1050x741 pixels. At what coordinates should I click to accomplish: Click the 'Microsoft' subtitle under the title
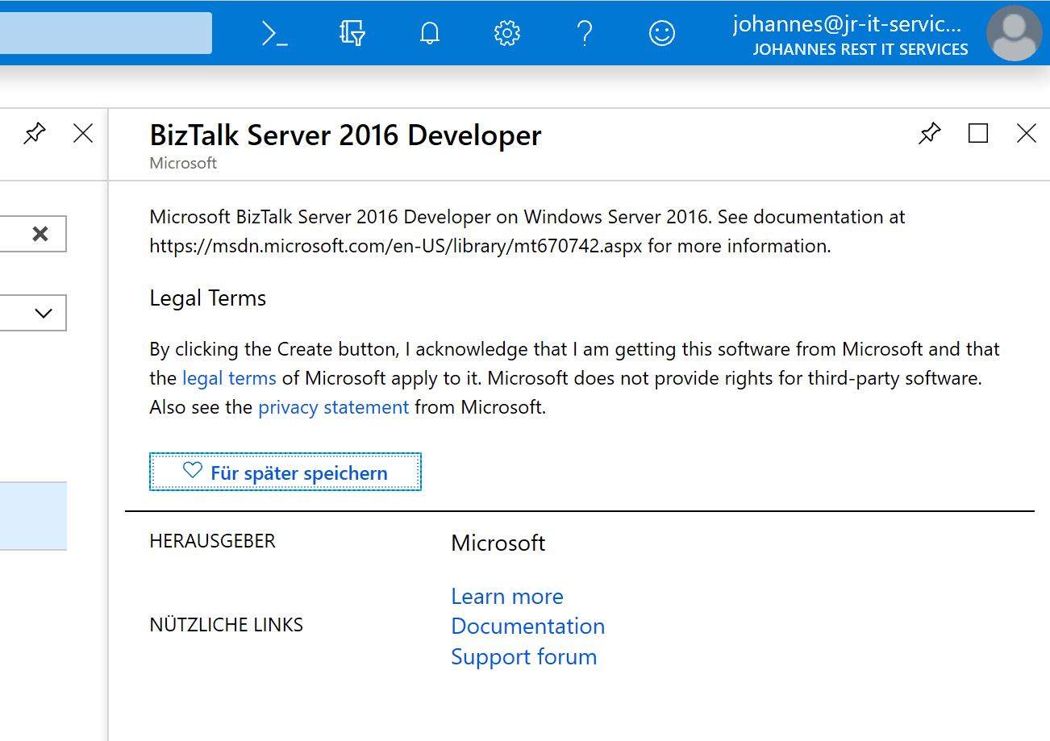point(183,163)
